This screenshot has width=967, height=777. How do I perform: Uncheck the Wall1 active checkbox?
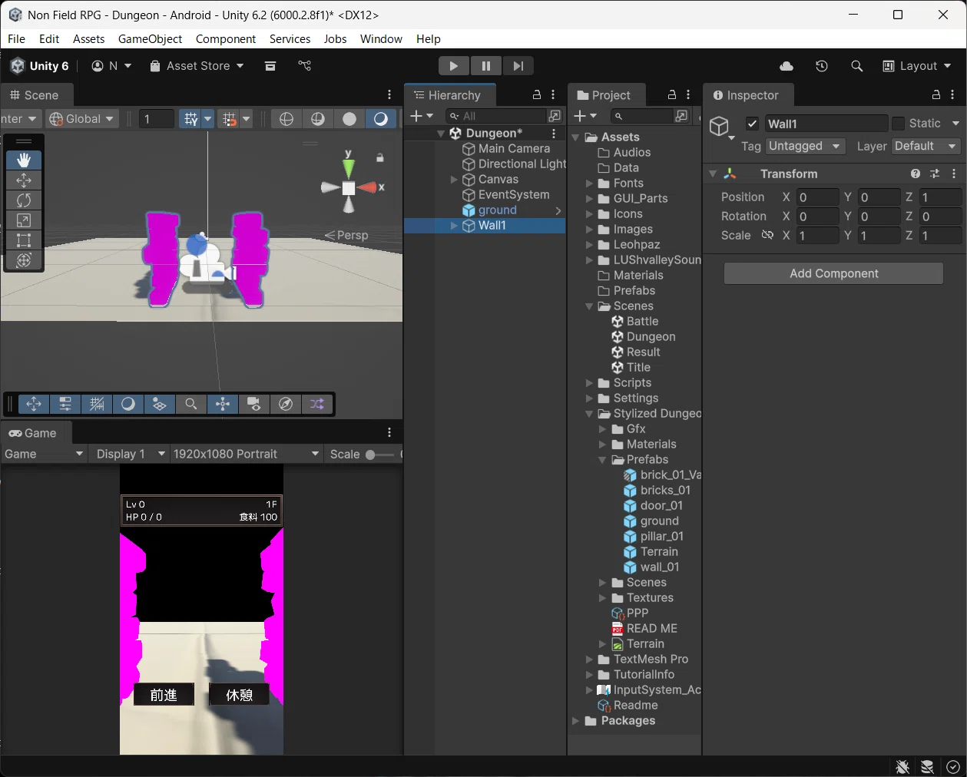click(x=752, y=124)
